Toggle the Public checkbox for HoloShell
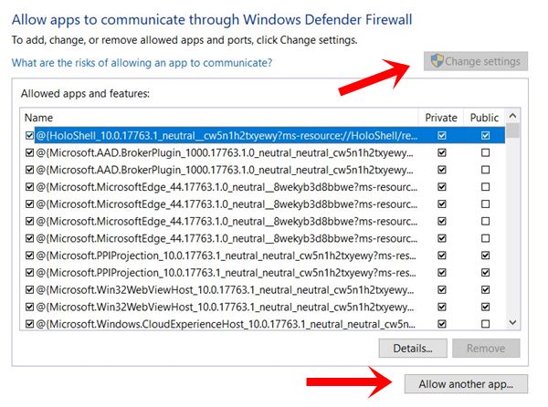Image resolution: width=548 pixels, height=407 pixels. pos(485,135)
